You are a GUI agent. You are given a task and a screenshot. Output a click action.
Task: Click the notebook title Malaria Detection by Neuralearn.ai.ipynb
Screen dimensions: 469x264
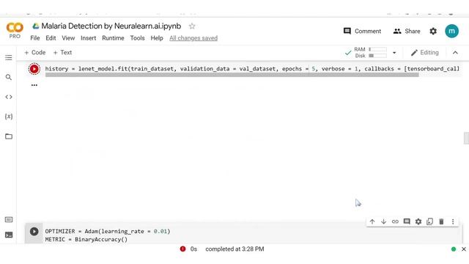111,26
